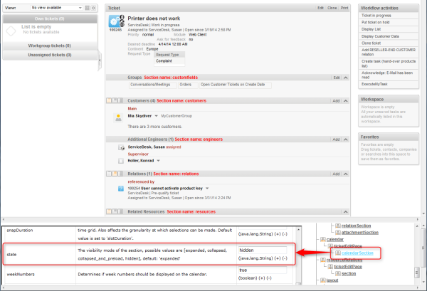Image resolution: width=427 pixels, height=291 pixels.
Task: Click third view-mode icon in Relations header
Action: [120, 174]
